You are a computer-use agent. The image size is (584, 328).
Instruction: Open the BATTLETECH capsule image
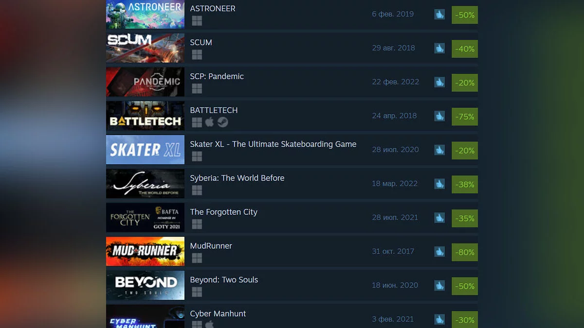tap(145, 116)
